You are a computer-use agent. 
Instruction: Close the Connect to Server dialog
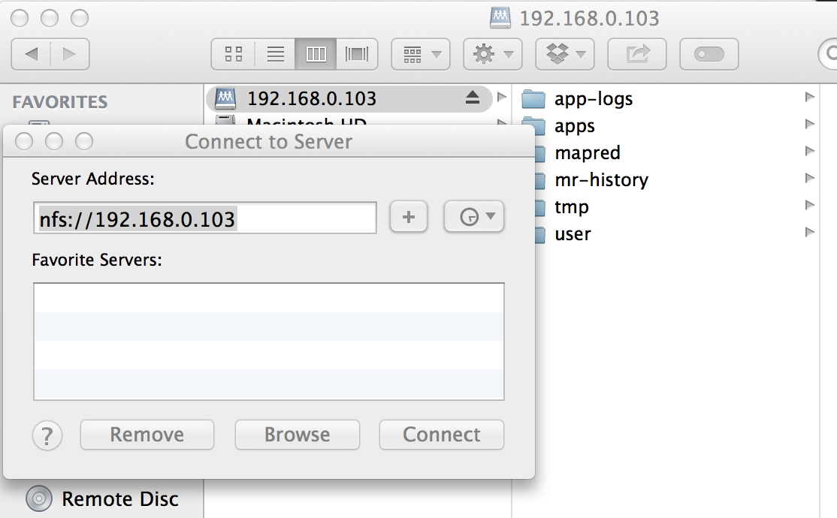click(24, 142)
